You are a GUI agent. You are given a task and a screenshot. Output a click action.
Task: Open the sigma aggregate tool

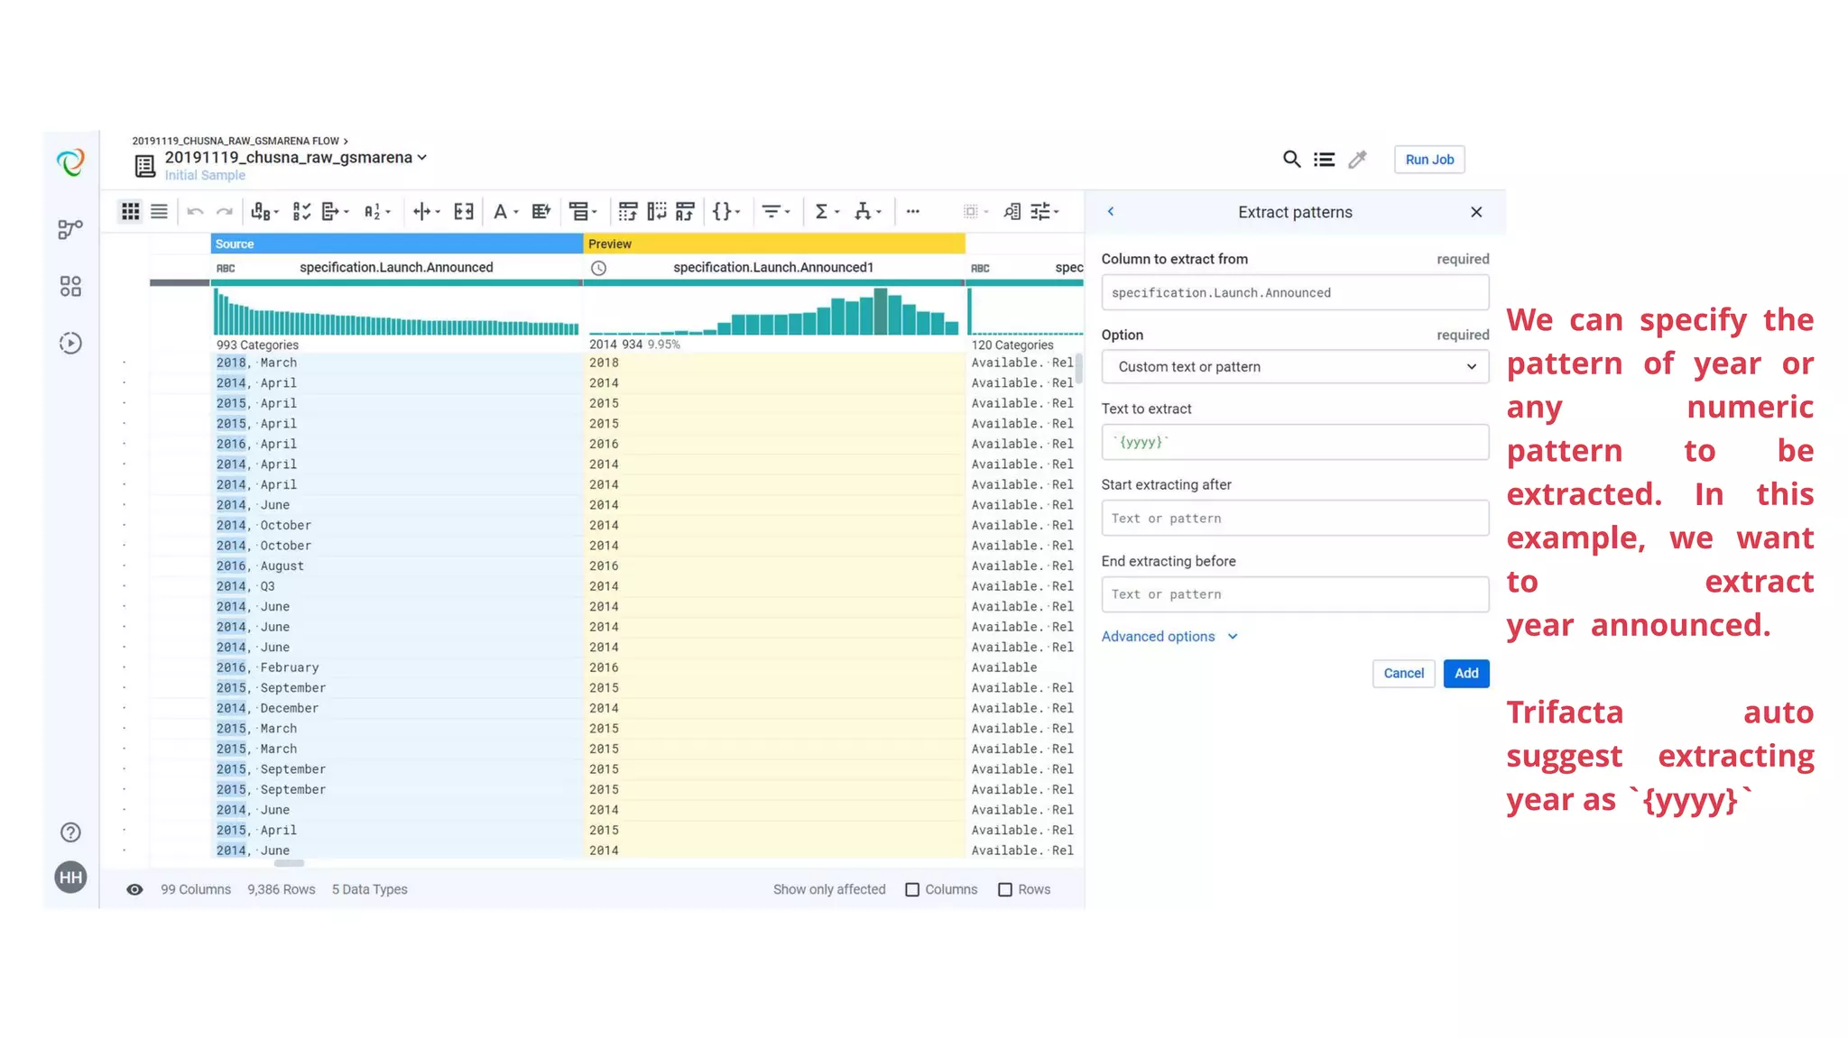pyautogui.click(x=827, y=211)
